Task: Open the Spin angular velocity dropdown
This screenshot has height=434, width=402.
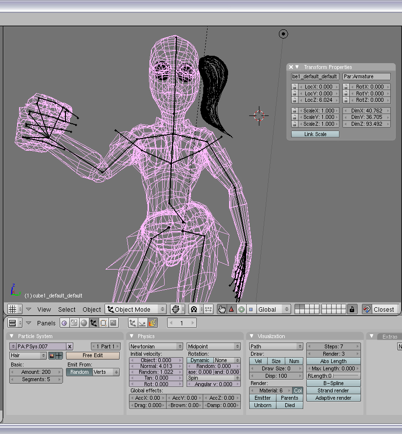Action: 213,378
